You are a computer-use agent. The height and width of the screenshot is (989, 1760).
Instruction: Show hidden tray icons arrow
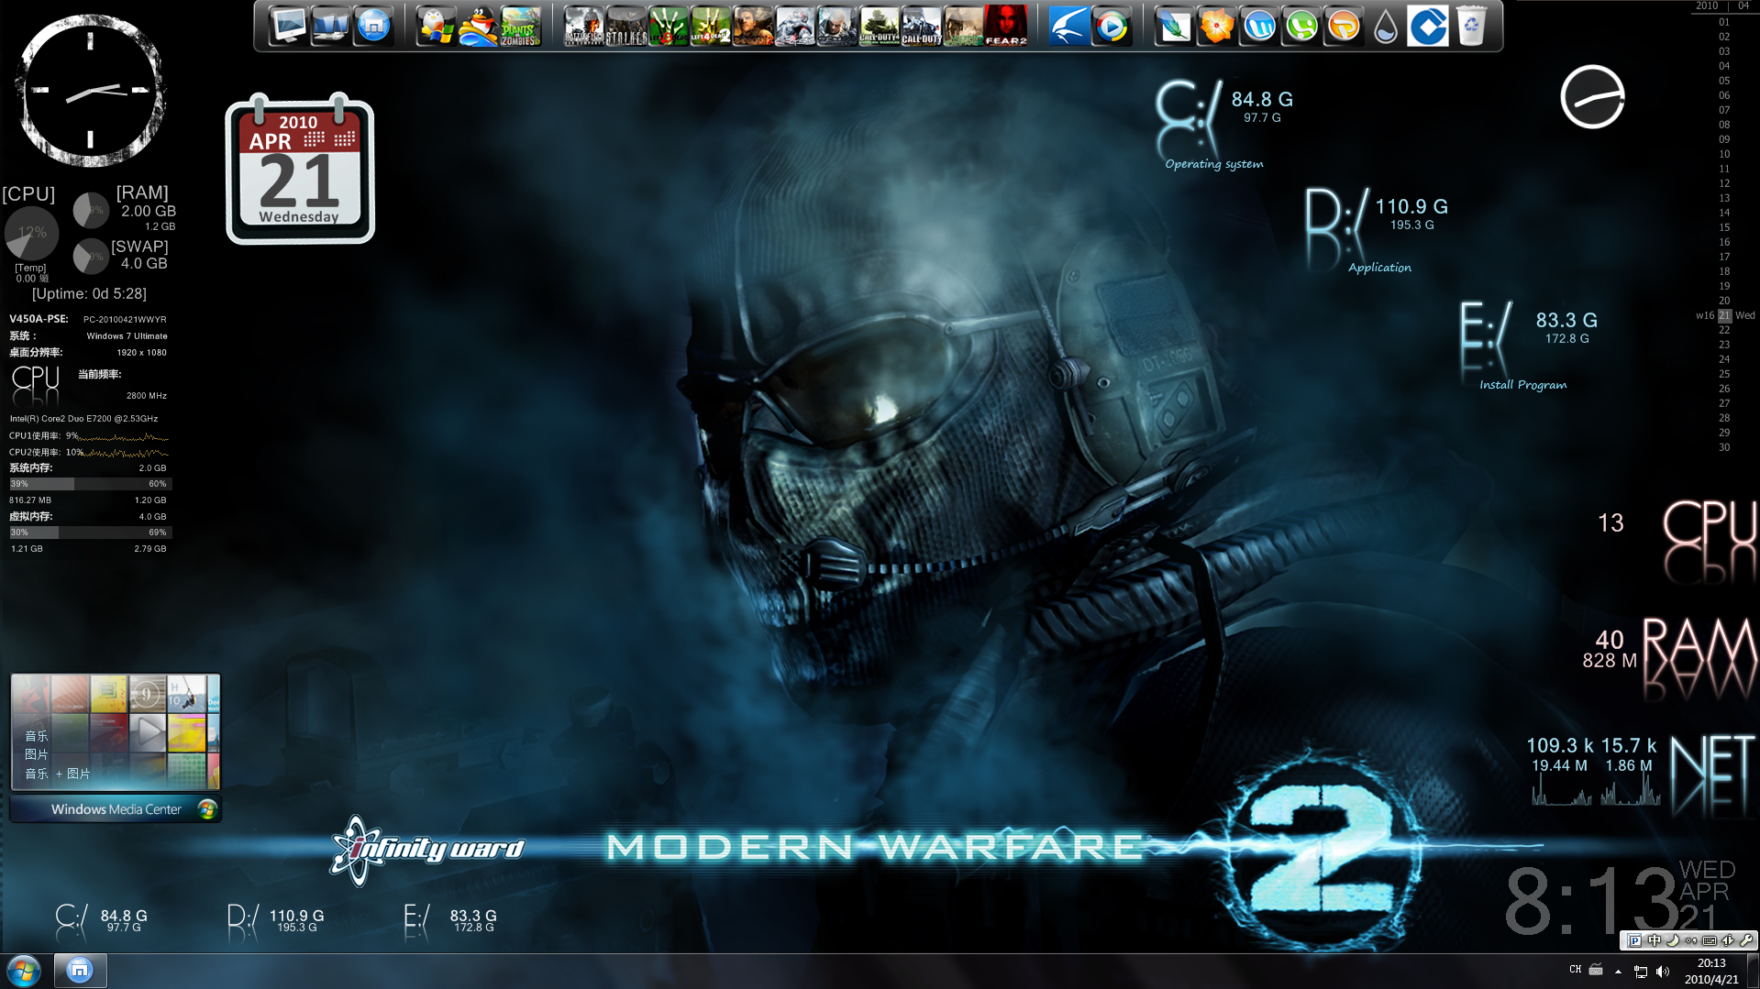coord(1618,971)
